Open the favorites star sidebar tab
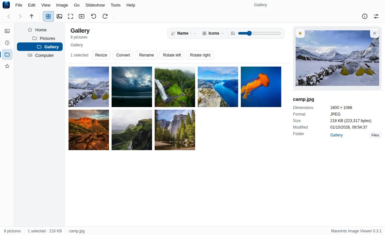Screen dimensions: 385x235 (7, 66)
